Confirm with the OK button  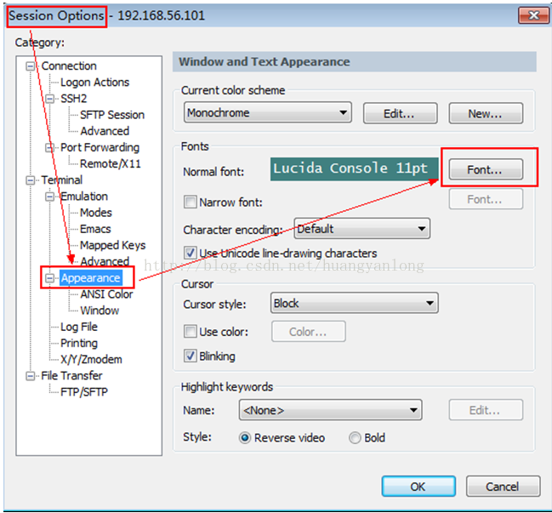(x=418, y=487)
